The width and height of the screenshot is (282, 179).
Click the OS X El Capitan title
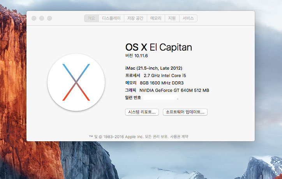coord(159,47)
